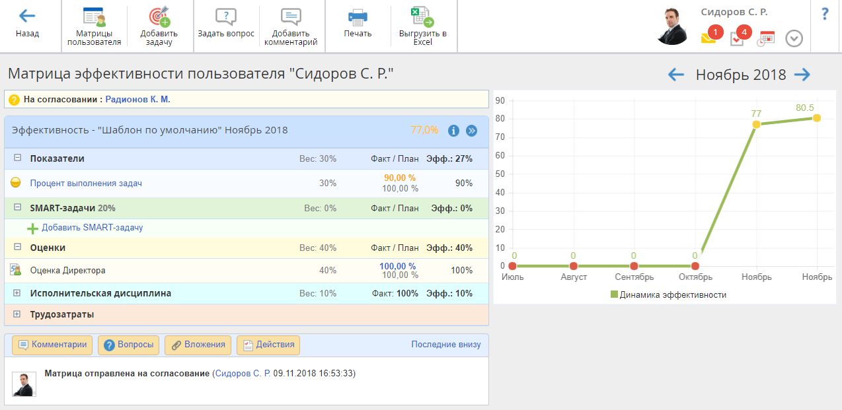The height and width of the screenshot is (410, 842).
Task: Click the Добавить комментарий icon
Action: [x=291, y=17]
